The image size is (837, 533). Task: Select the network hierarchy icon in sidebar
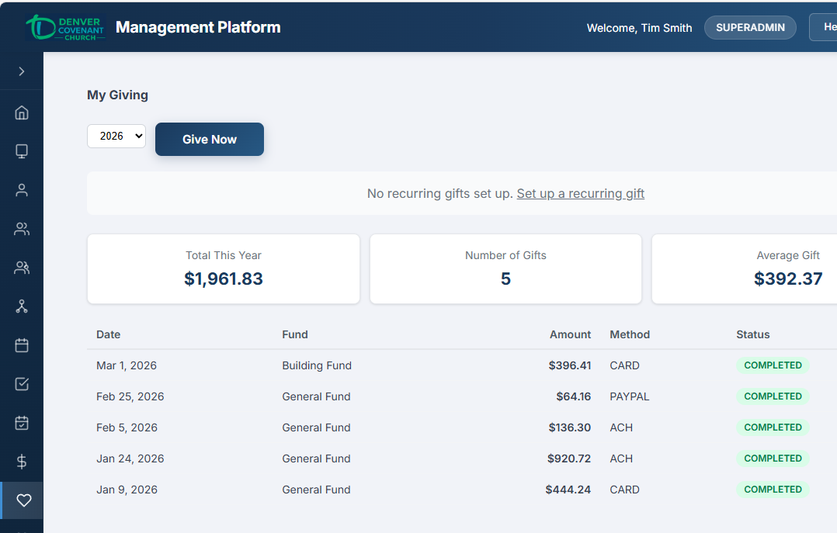pyautogui.click(x=22, y=306)
